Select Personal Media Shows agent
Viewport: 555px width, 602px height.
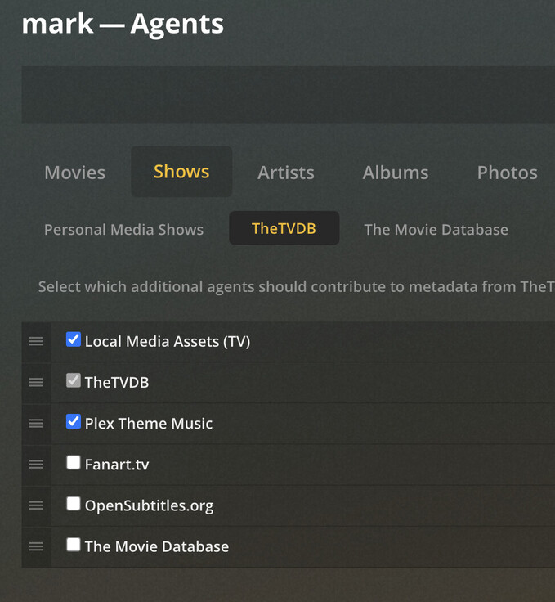click(x=123, y=230)
